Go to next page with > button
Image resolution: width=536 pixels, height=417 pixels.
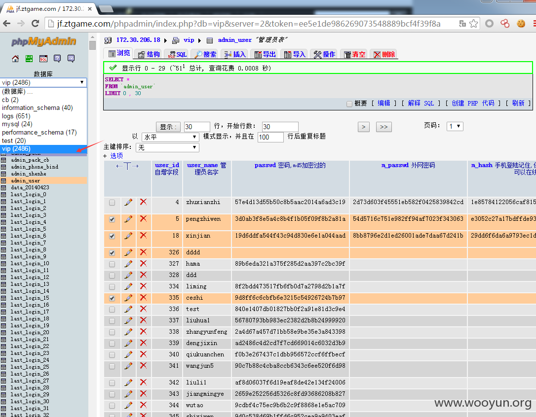(363, 127)
